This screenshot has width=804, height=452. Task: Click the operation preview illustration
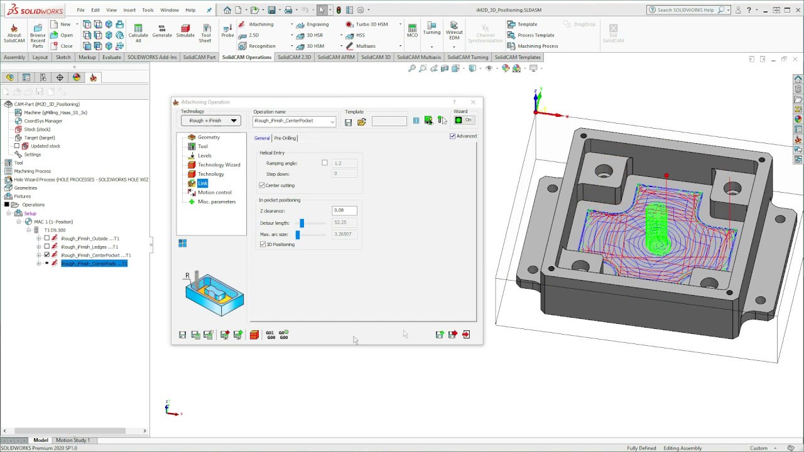214,294
